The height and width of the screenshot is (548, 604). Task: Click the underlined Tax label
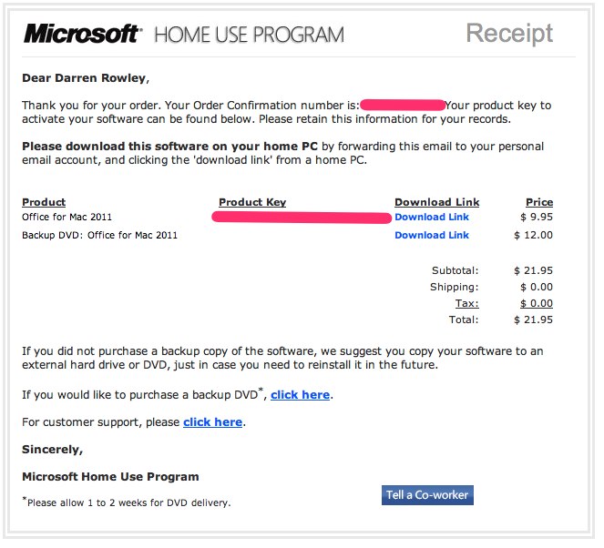coord(466,303)
